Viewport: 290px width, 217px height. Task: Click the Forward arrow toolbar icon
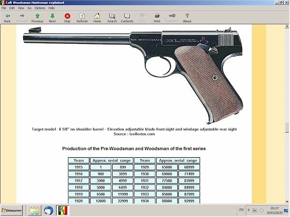pyautogui.click(x=22, y=18)
